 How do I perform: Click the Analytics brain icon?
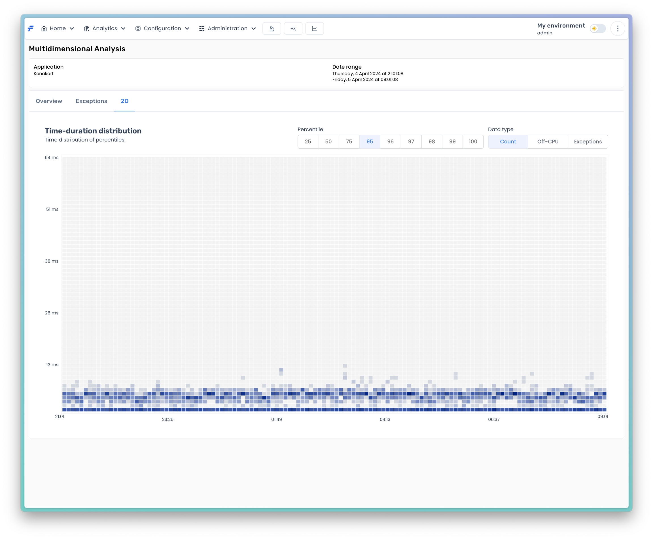pyautogui.click(x=87, y=29)
